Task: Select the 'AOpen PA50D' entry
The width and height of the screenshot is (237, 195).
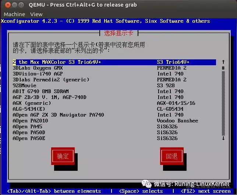Action: [29, 133]
